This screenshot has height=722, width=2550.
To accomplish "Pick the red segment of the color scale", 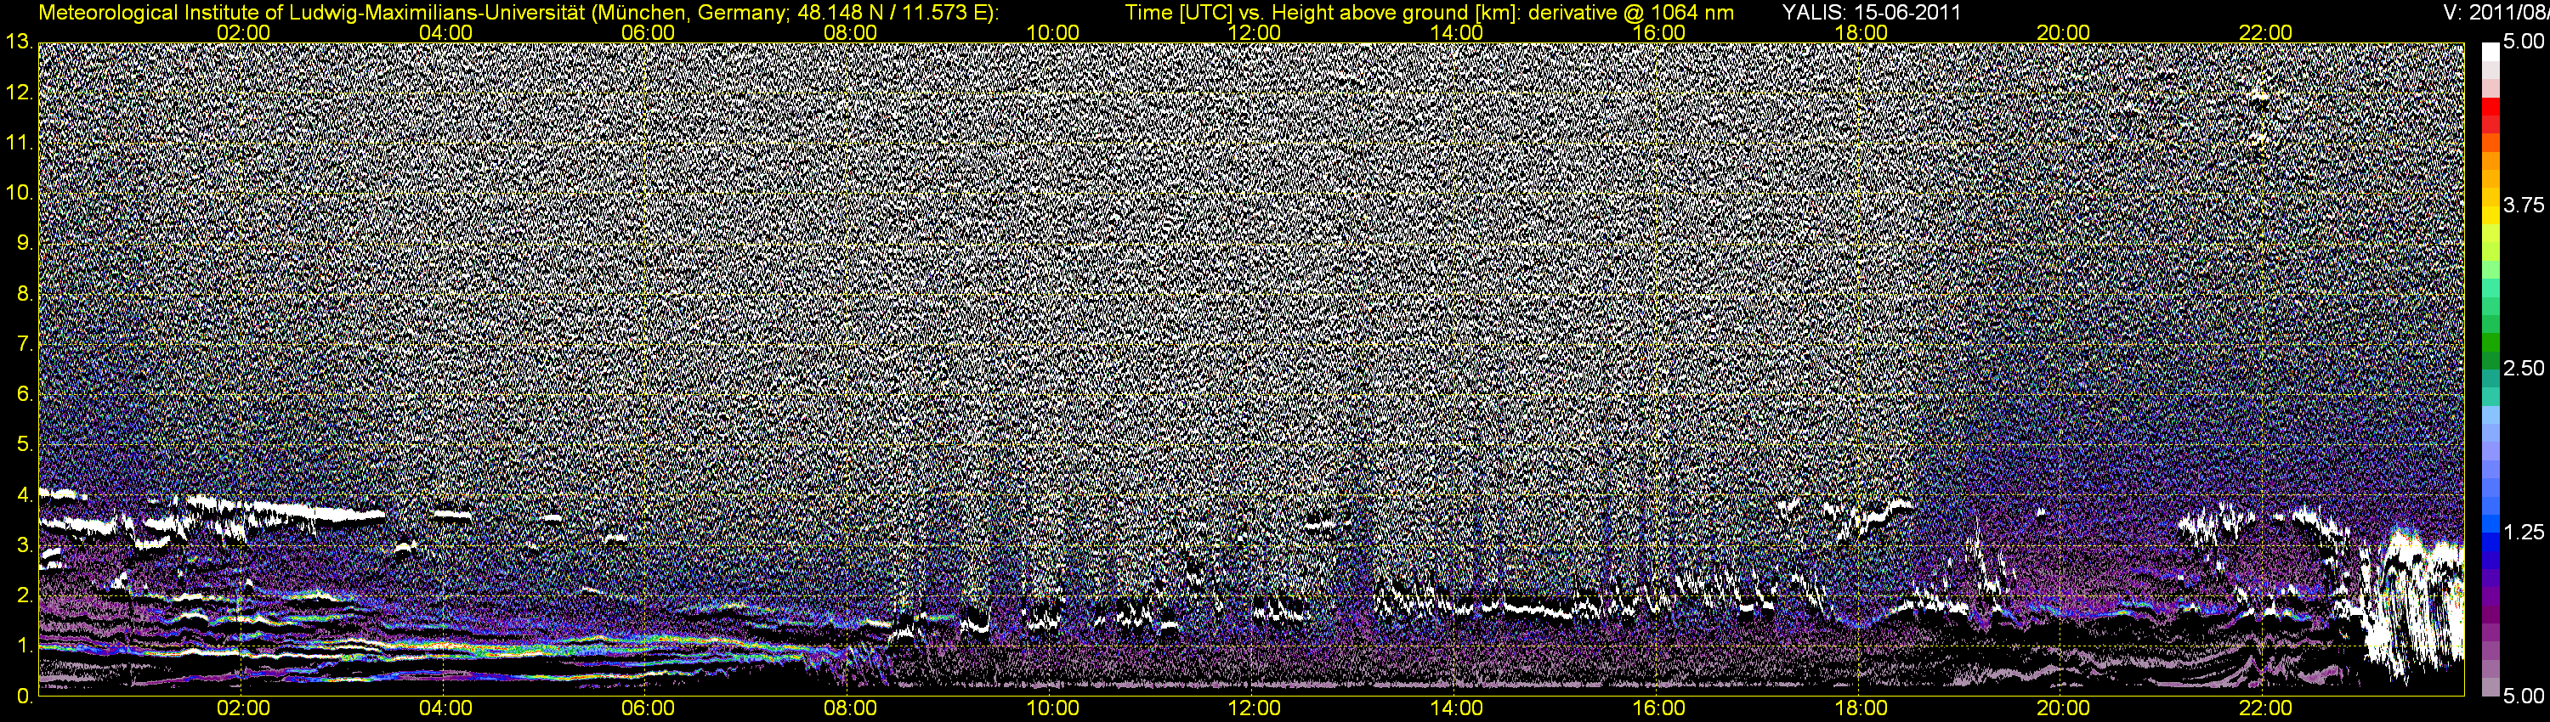I will (2490, 109).
